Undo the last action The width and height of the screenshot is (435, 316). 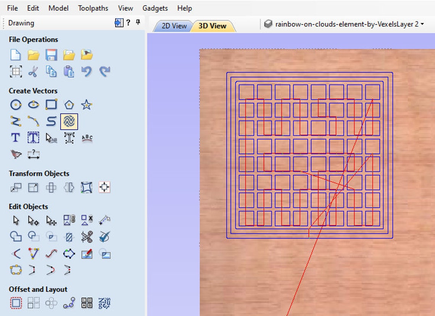pos(87,71)
